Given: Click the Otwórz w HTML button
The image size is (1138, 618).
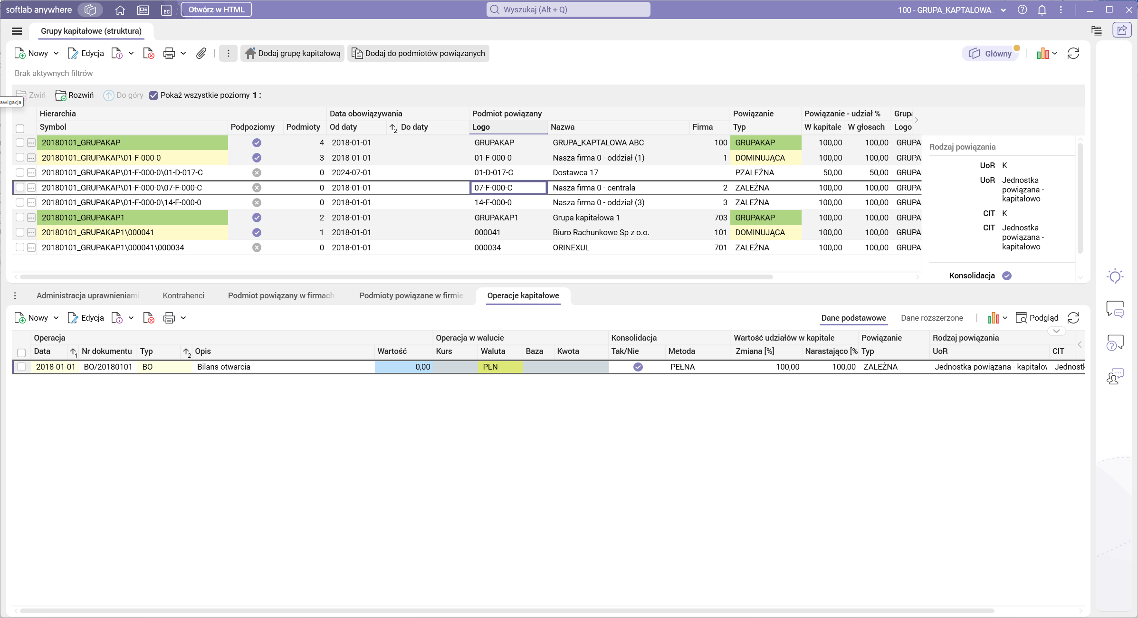Looking at the screenshot, I should 216,10.
